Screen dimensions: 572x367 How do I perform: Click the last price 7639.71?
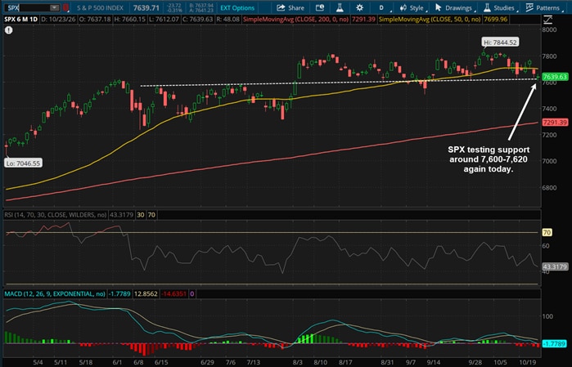coord(146,8)
